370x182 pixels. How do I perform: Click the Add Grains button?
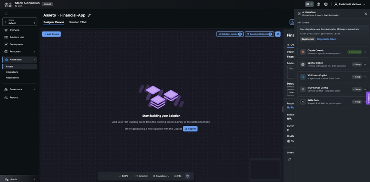(x=51, y=34)
